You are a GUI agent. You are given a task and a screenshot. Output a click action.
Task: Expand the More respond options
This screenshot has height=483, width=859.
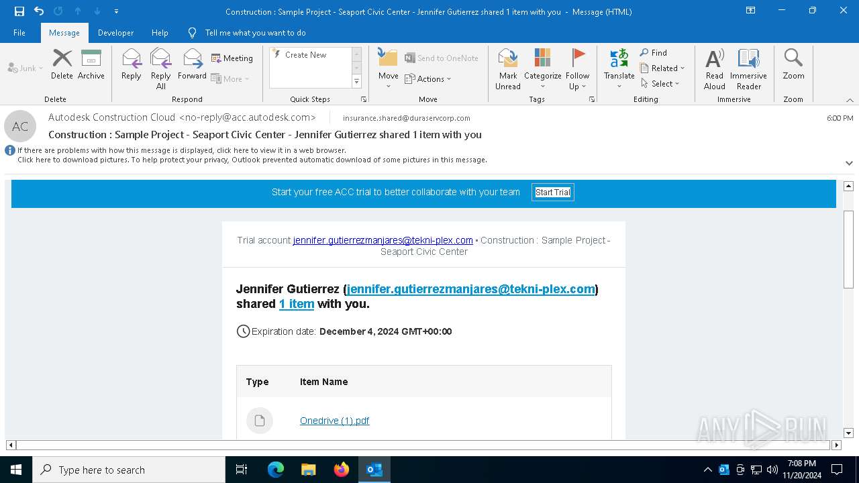pyautogui.click(x=230, y=78)
